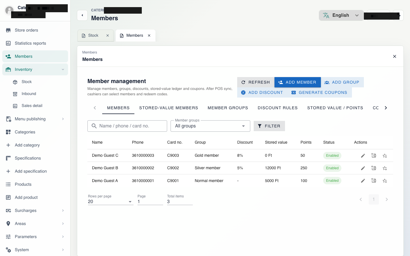The width and height of the screenshot is (410, 256).
Task: Switch to Discount Rules tab
Action: point(278,108)
